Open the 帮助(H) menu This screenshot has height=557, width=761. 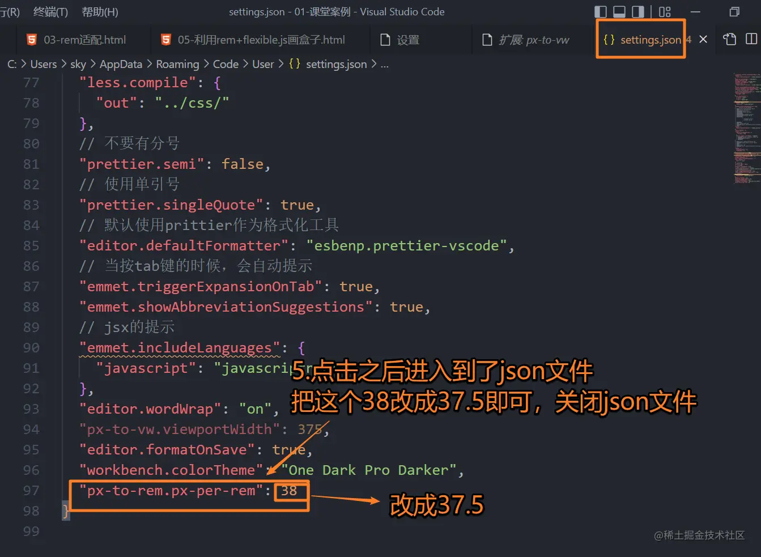[100, 12]
